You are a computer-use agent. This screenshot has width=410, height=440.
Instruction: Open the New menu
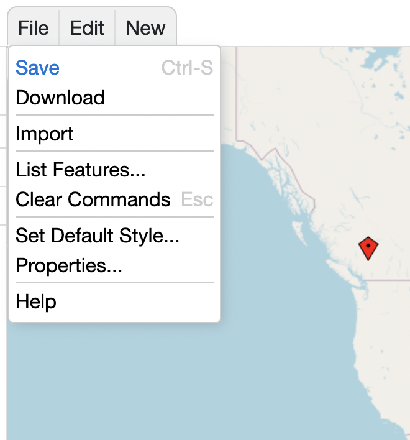[145, 28]
